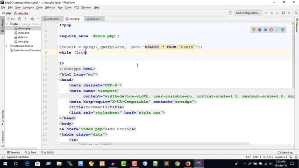
Task: Click the Add Configuration button
Action: [248, 13]
